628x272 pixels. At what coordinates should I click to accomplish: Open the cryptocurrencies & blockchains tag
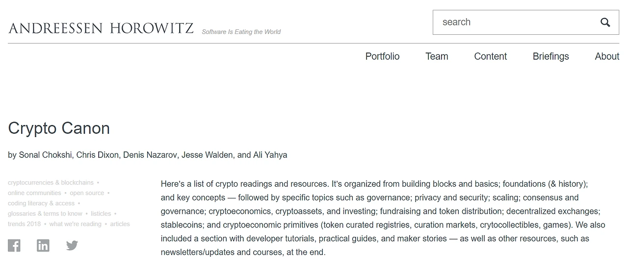coord(51,183)
